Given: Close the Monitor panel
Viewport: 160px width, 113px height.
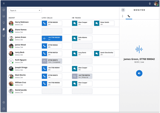Looking at the screenshot, I should coord(123,10).
